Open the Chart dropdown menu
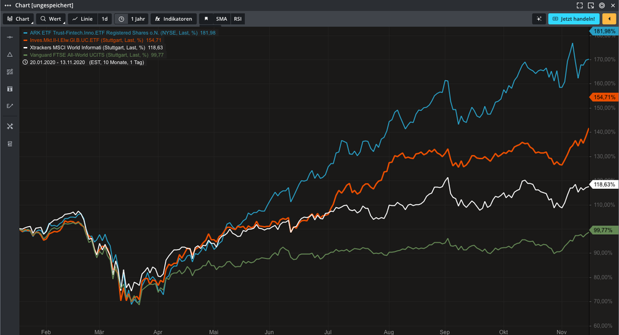The image size is (619, 335). 18,19
